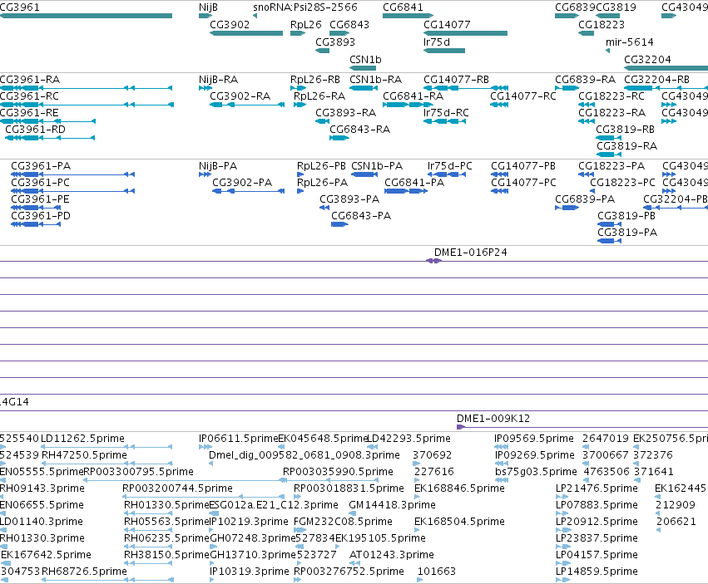
Task: Click the CG14077-RB transcript label
Action: [x=456, y=80]
